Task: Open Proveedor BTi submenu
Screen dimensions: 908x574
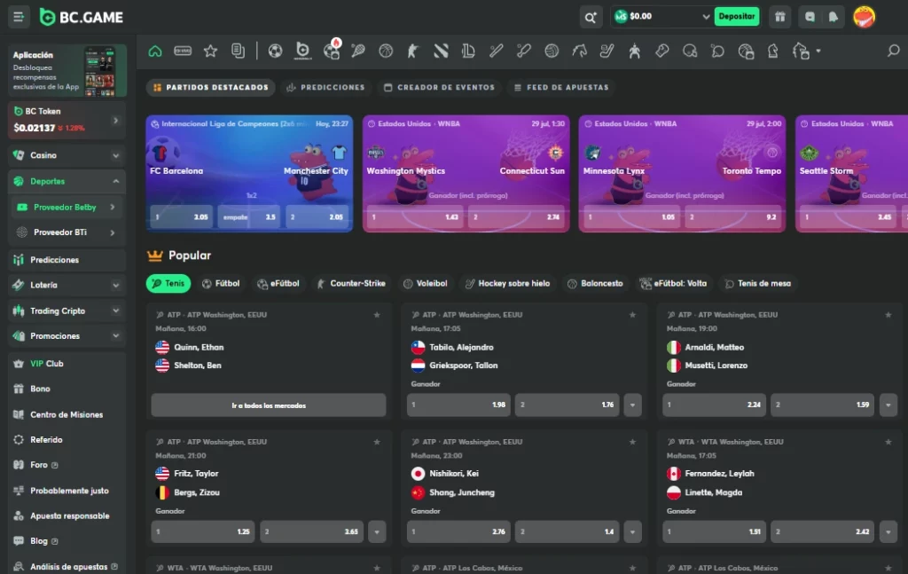Action: [x=67, y=232]
